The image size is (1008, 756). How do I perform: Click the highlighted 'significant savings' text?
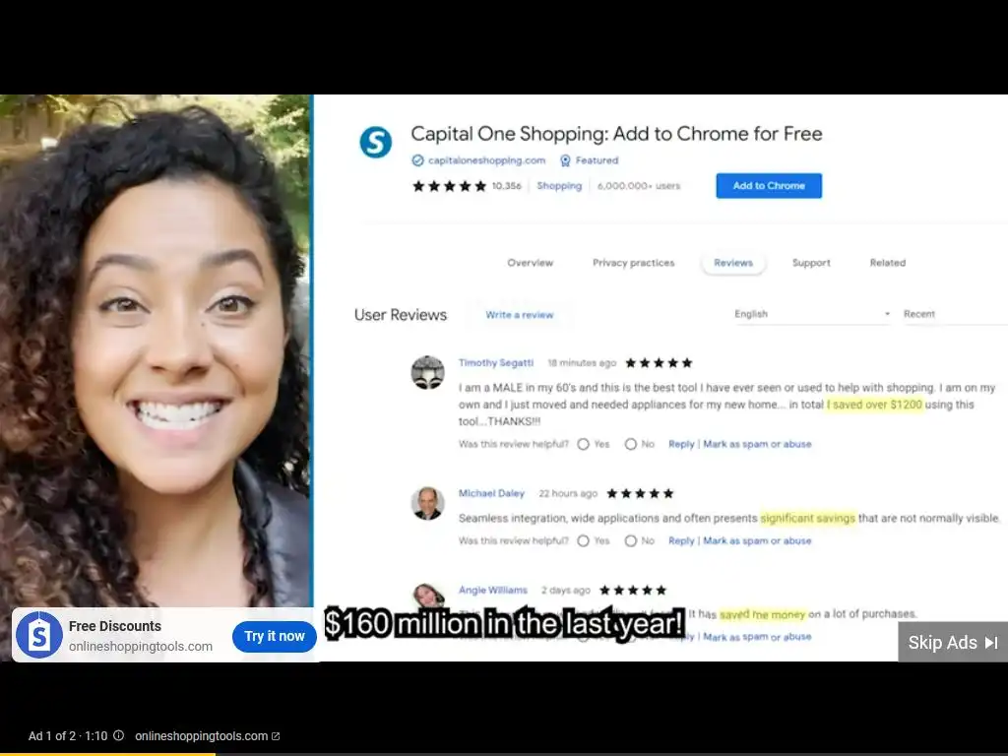click(807, 518)
